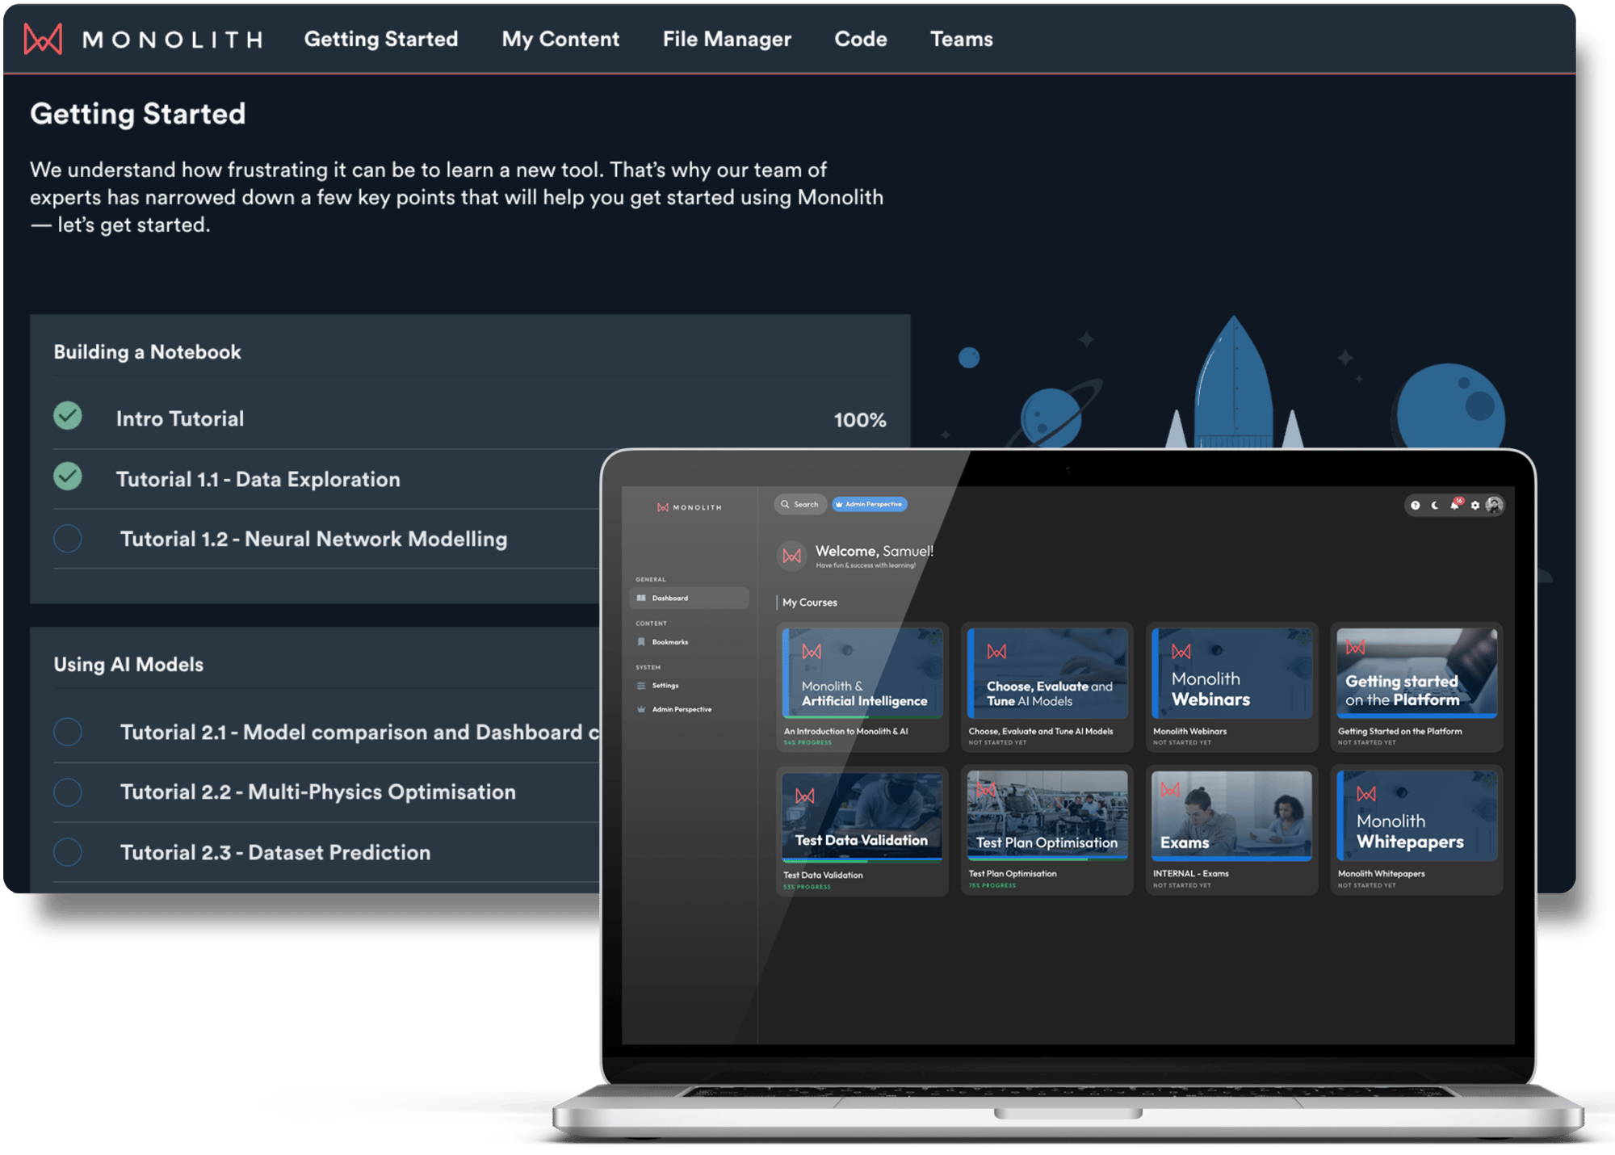This screenshot has width=1615, height=1155.
Task: Open Teams in top navigation
Action: coord(962,39)
